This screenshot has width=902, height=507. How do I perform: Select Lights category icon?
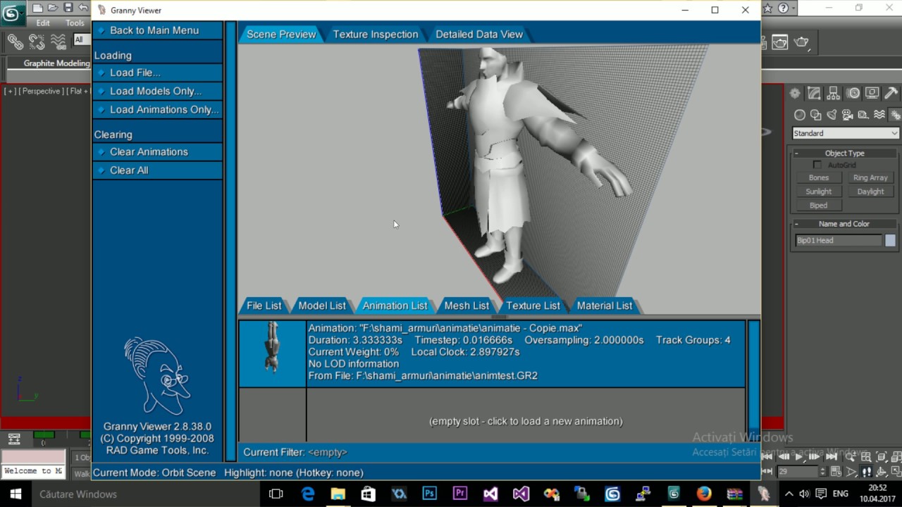tap(832, 115)
